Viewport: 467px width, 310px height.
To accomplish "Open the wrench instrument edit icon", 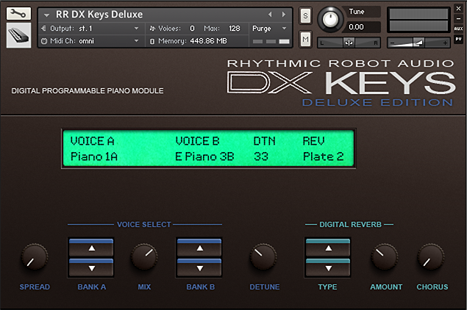I will pyautogui.click(x=18, y=14).
